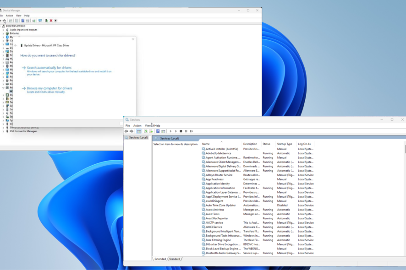
Task: Click the Disable device down-arrow icon
Action: coord(55,21)
